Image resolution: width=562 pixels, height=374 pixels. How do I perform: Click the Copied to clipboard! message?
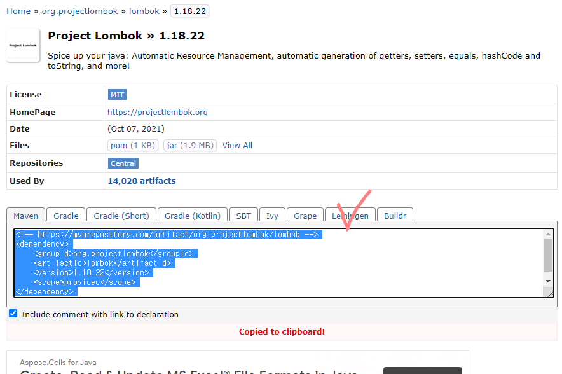click(x=282, y=331)
